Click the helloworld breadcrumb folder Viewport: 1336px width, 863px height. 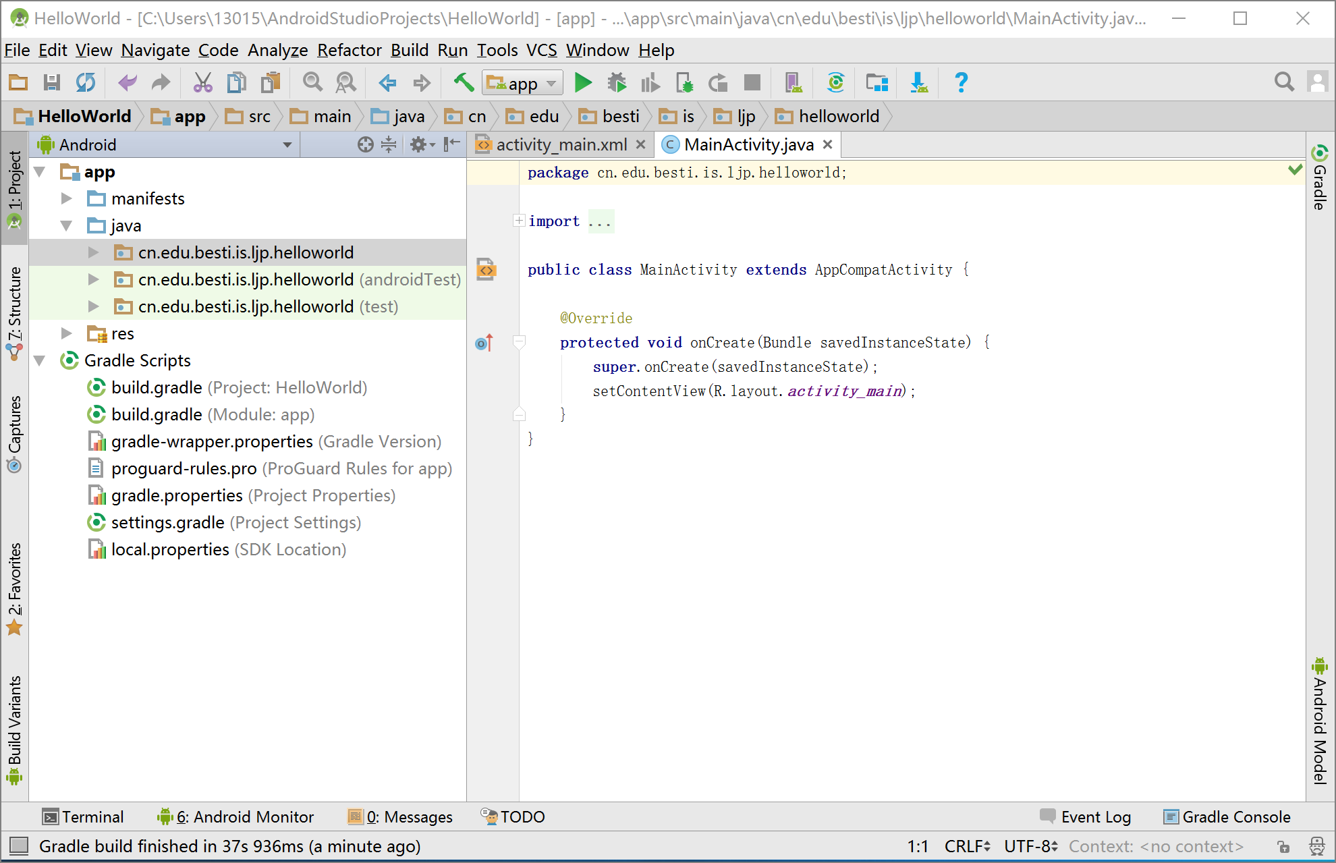(x=827, y=116)
